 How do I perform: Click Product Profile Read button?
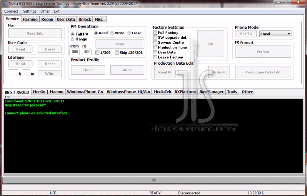point(88,70)
